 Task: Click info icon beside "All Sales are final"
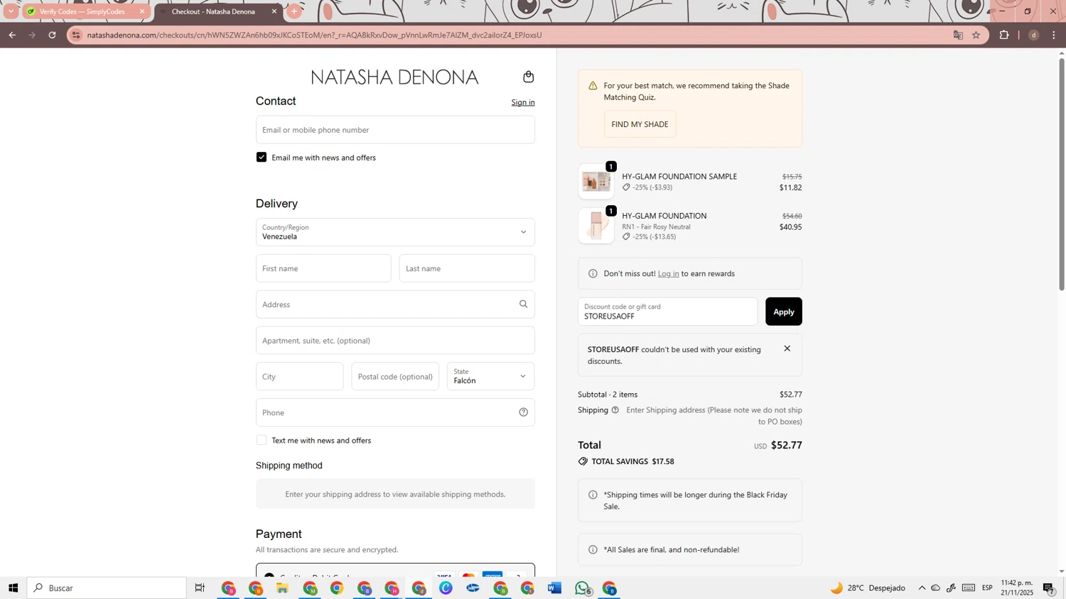(x=593, y=549)
